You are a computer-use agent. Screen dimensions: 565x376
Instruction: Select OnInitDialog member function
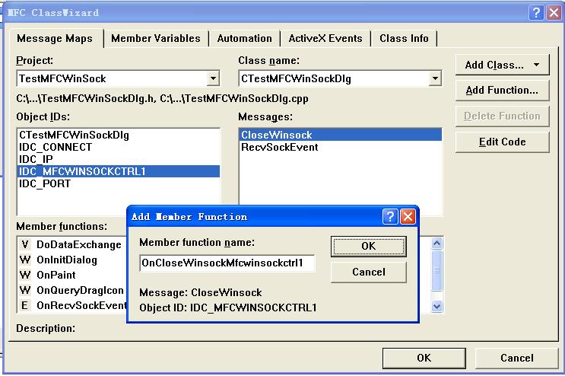[72, 260]
